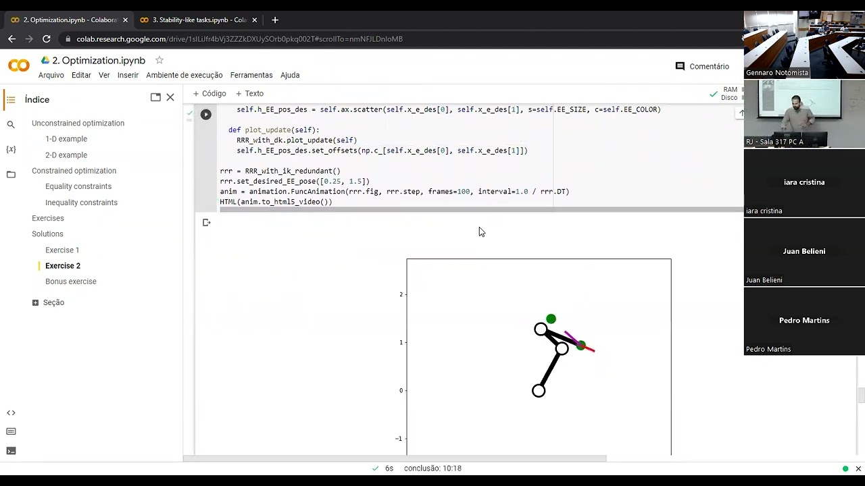Click the cell output toggle icon
This screenshot has height=486, width=865.
click(207, 223)
